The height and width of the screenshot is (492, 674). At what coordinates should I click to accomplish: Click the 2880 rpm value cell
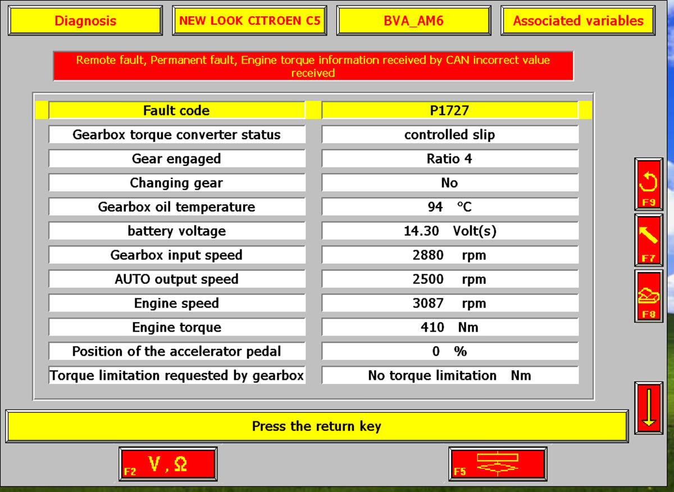pyautogui.click(x=450, y=255)
